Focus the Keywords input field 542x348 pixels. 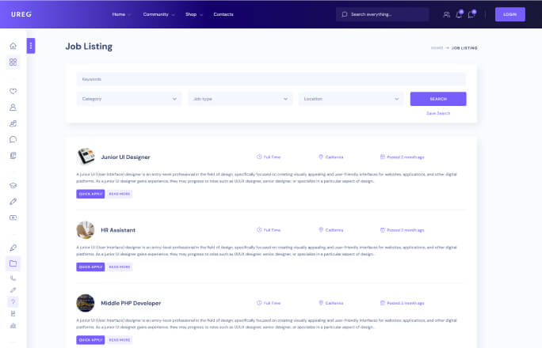271,79
